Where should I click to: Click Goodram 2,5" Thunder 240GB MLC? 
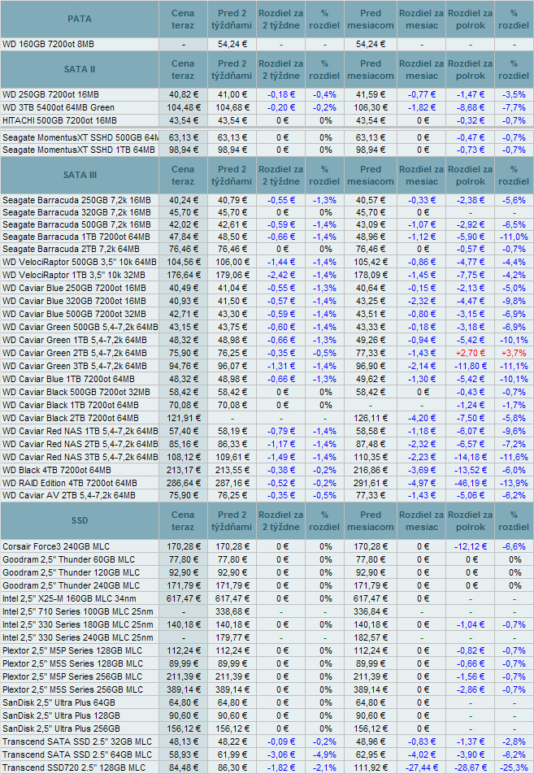[x=71, y=585]
